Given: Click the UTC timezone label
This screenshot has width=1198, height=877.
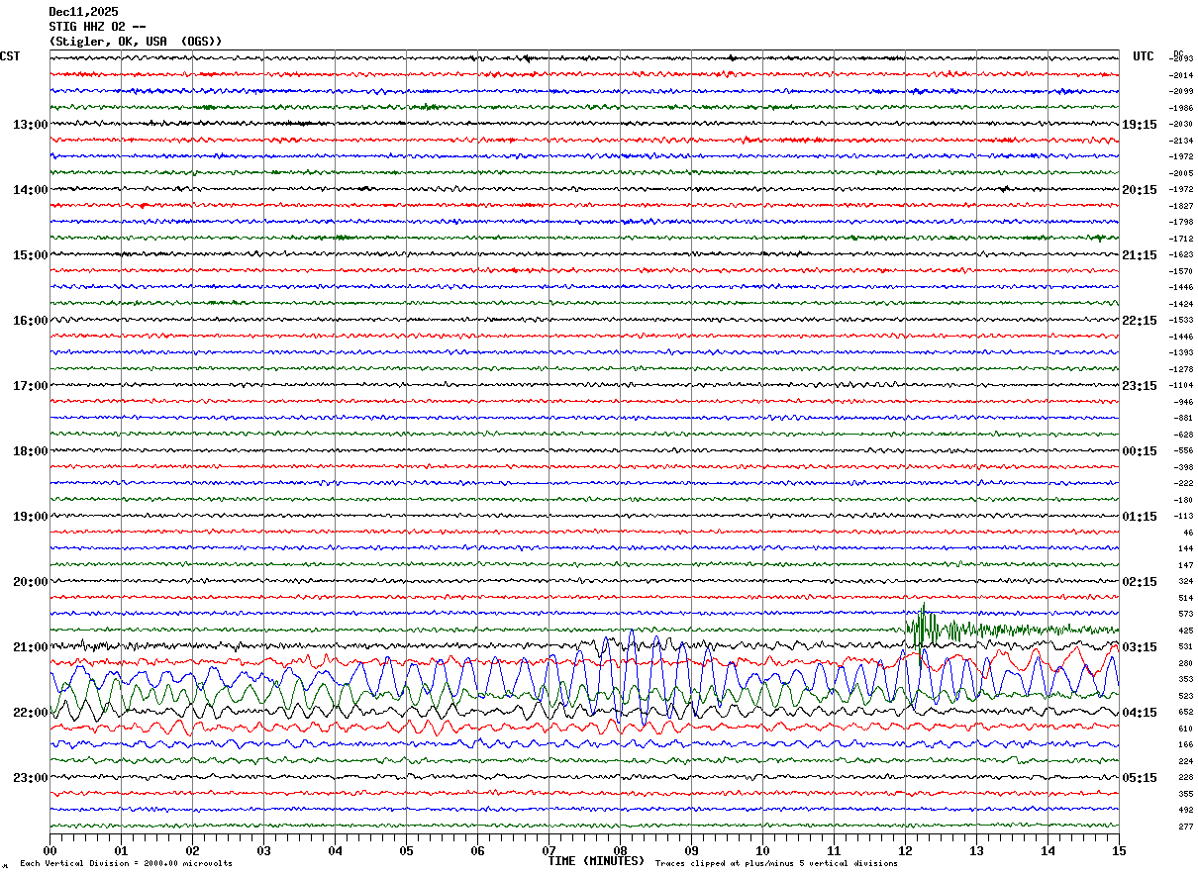Looking at the screenshot, I should (x=1144, y=56).
